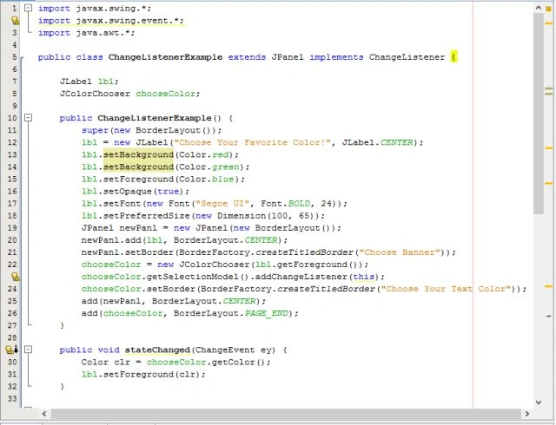This screenshot has width=556, height=425.
Task: Click 'java.awt.*' in the third import
Action: click(103, 33)
